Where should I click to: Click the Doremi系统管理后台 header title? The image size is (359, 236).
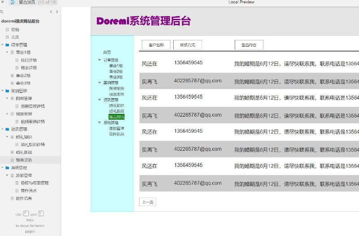pyautogui.click(x=144, y=21)
